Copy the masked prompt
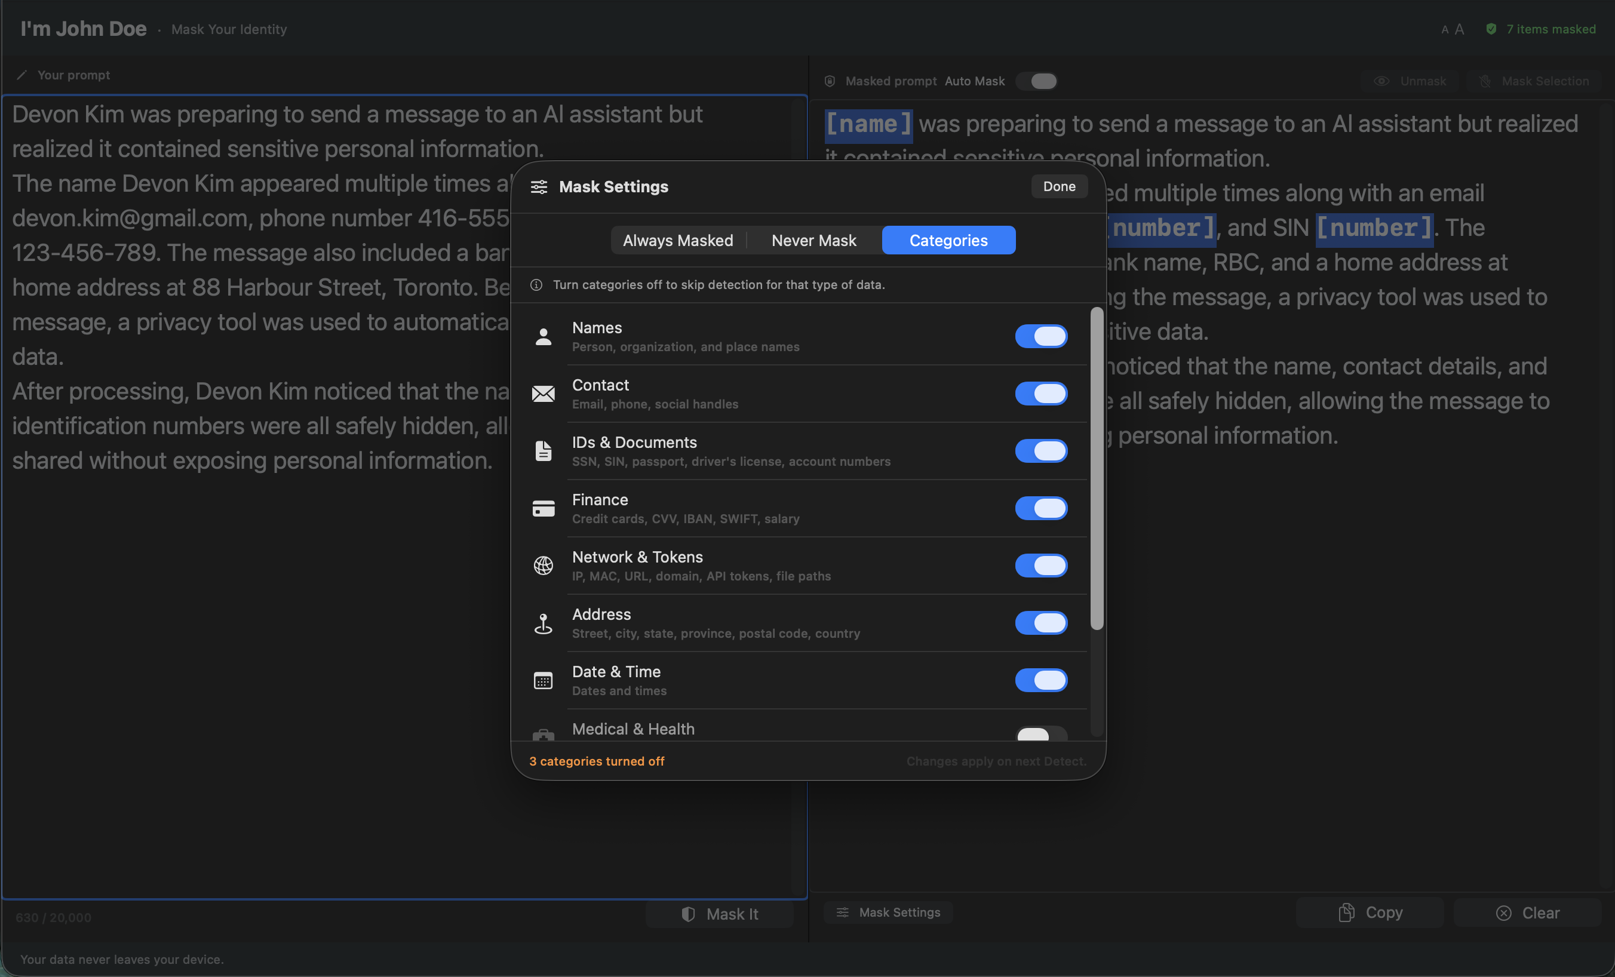 [1370, 913]
